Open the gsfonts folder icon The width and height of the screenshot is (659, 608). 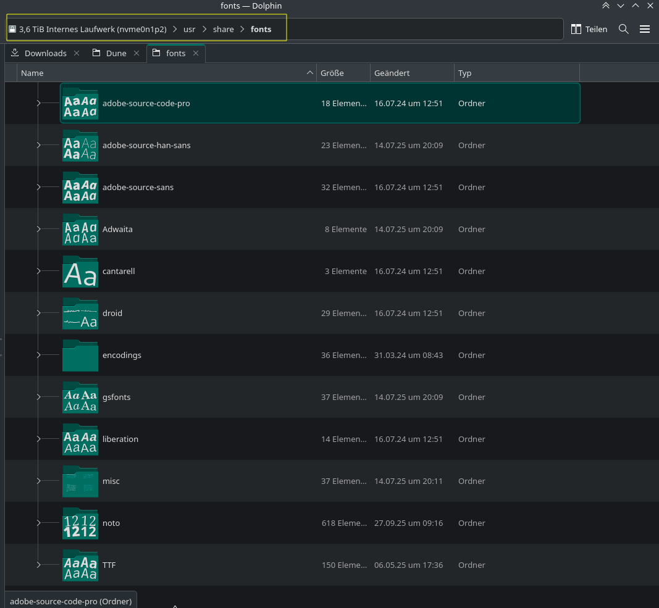point(80,398)
